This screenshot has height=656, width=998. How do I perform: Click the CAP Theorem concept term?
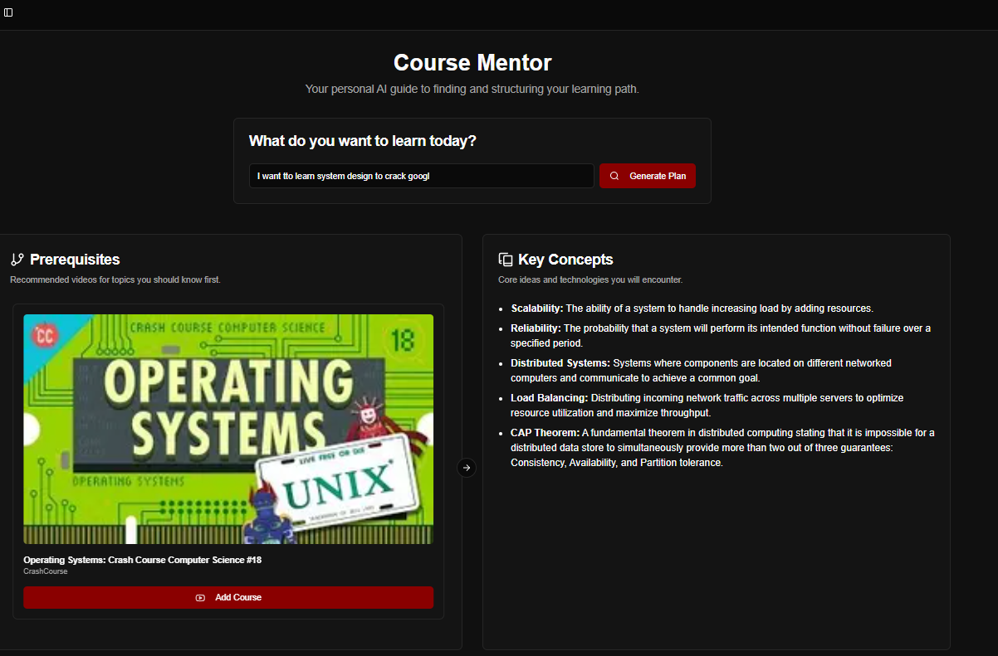[545, 433]
